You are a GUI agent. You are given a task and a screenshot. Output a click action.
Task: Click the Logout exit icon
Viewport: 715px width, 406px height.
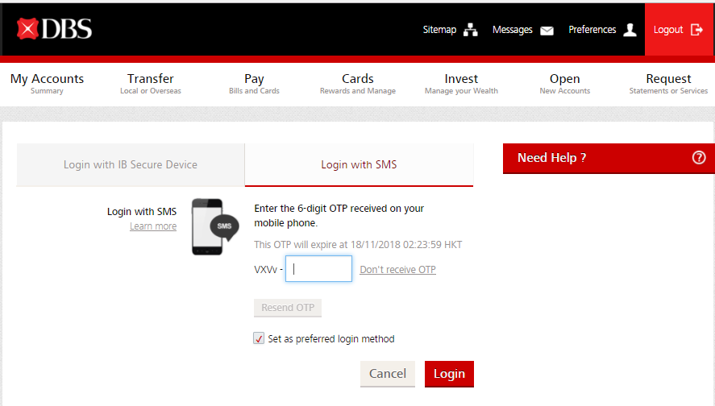[x=697, y=30]
